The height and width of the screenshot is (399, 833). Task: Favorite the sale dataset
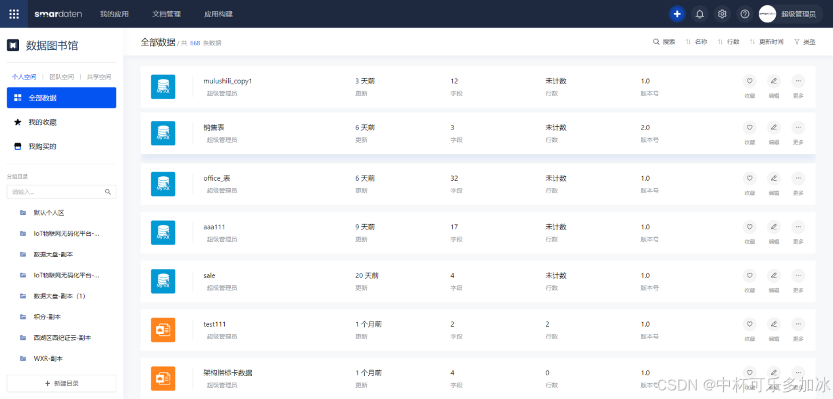click(x=750, y=275)
